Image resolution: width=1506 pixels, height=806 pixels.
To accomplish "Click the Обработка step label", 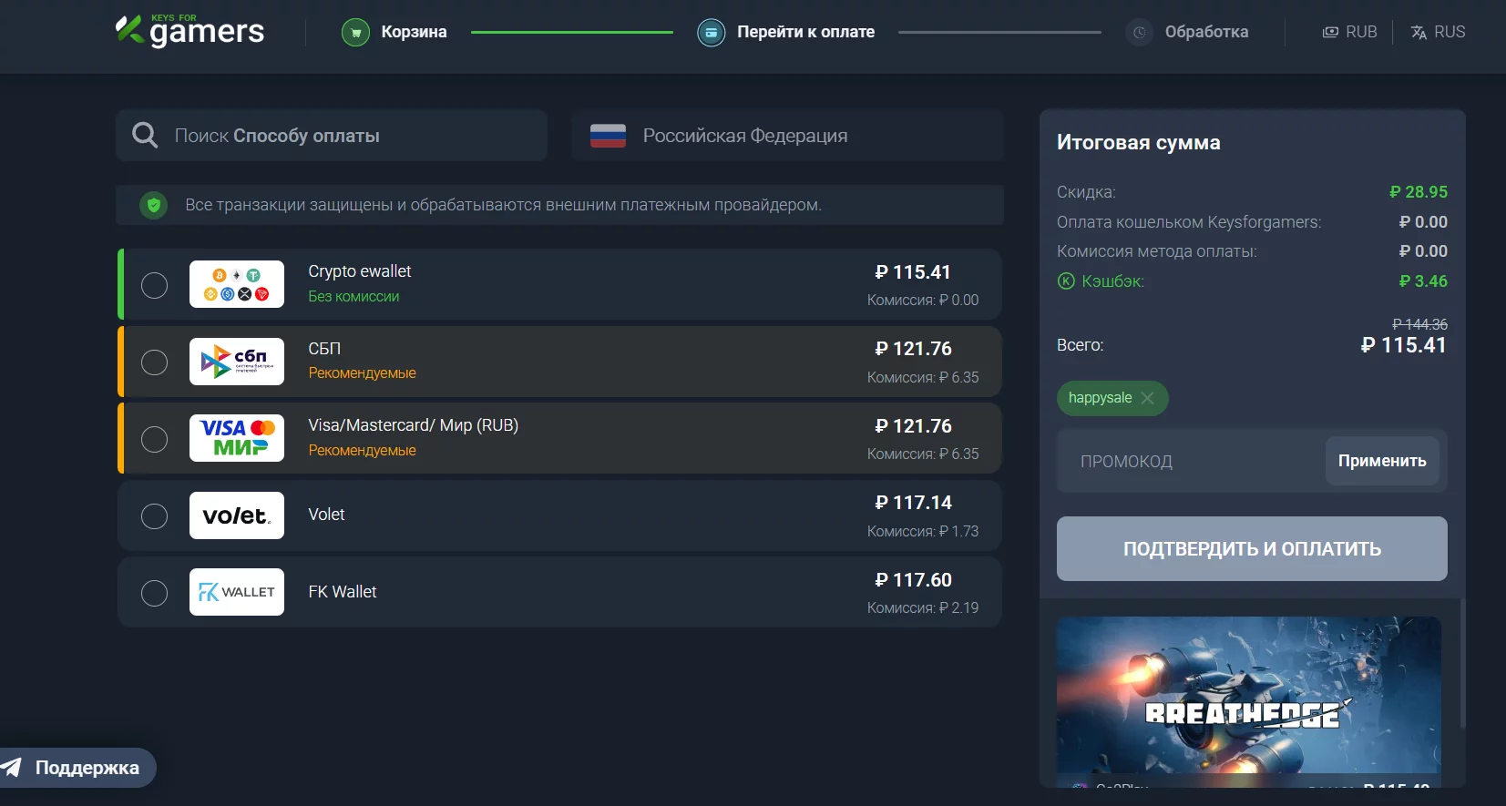I will tap(1206, 32).
